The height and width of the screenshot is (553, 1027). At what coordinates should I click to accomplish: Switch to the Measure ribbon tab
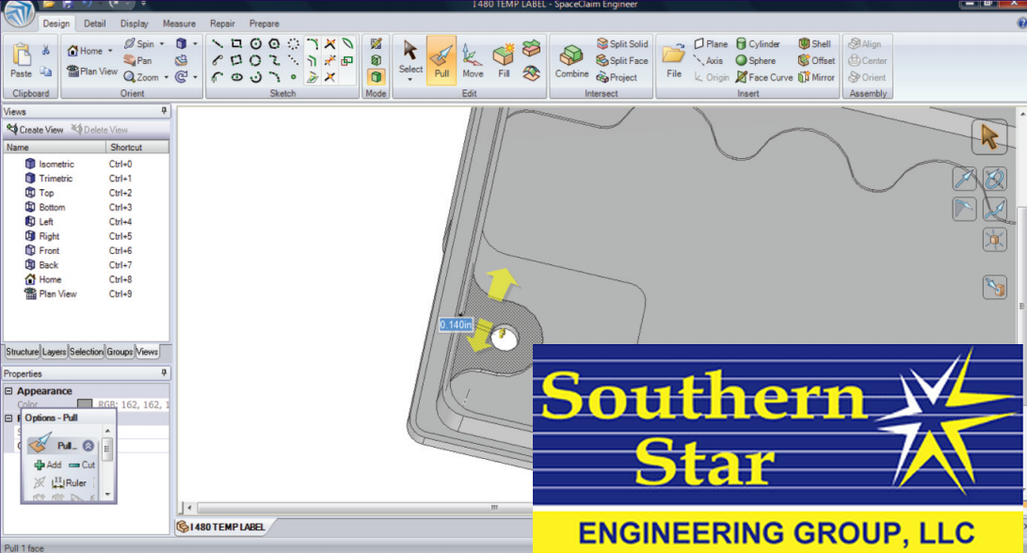click(179, 24)
